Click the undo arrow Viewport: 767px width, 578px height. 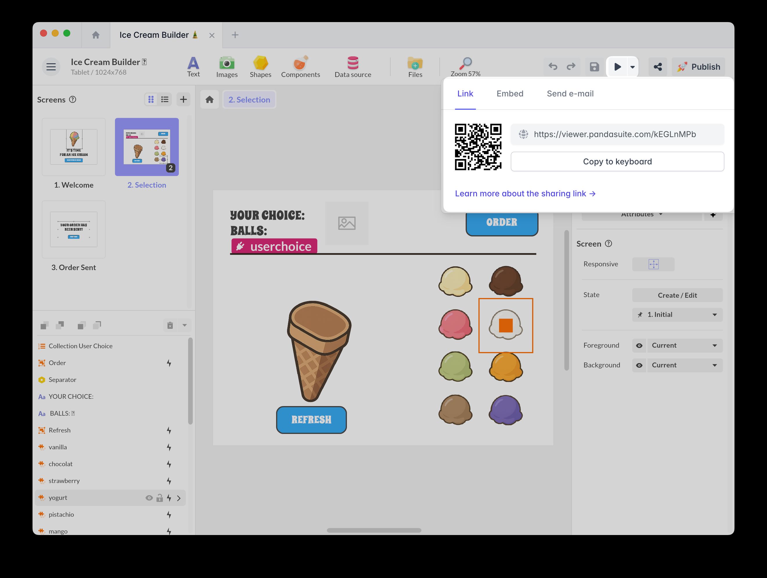tap(553, 67)
